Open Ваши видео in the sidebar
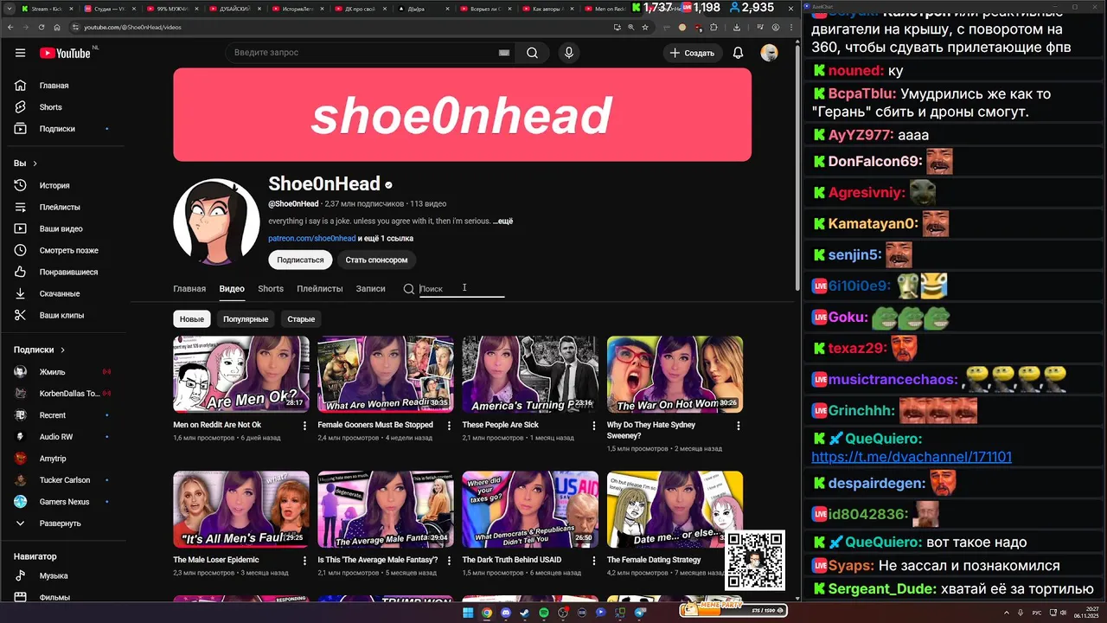Image resolution: width=1107 pixels, height=623 pixels. pos(62,228)
